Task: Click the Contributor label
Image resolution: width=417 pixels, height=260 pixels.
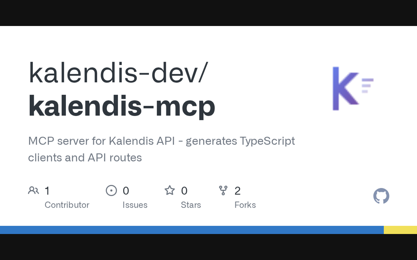Action: (67, 205)
